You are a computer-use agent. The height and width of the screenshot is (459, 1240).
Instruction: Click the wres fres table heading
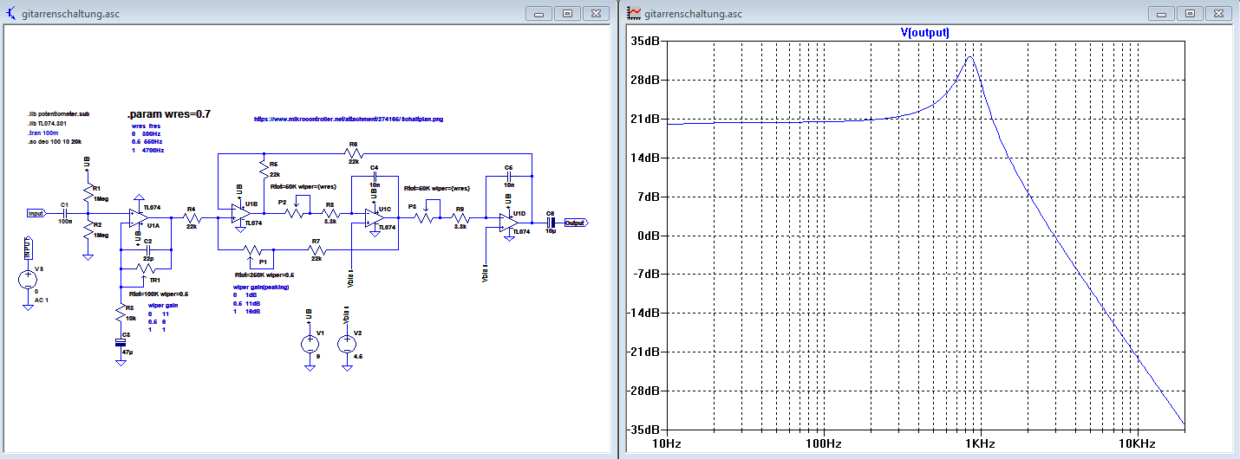click(146, 126)
